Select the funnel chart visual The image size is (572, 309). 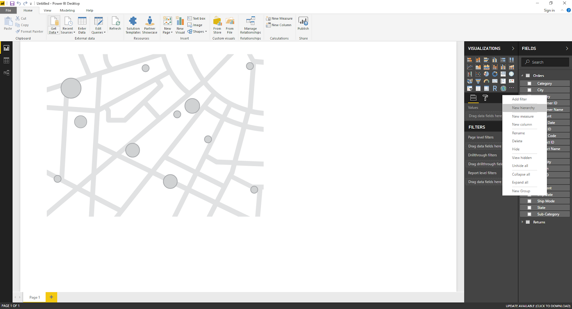tap(478, 81)
